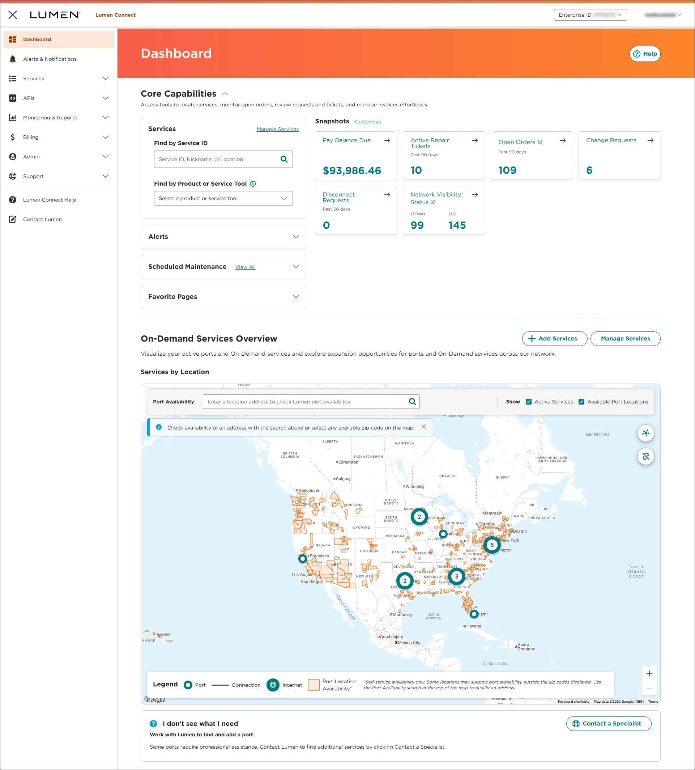695x770 pixels.
Task: Click the Service ID search magnifier icon
Action: (x=284, y=159)
